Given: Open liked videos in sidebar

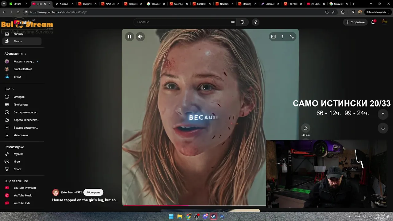Looking at the screenshot, I should pyautogui.click(x=21, y=120).
